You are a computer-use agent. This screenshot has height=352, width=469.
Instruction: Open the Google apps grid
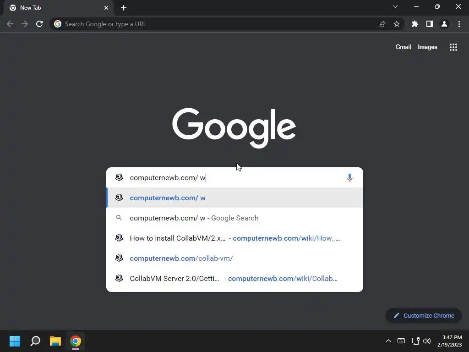[x=453, y=47]
